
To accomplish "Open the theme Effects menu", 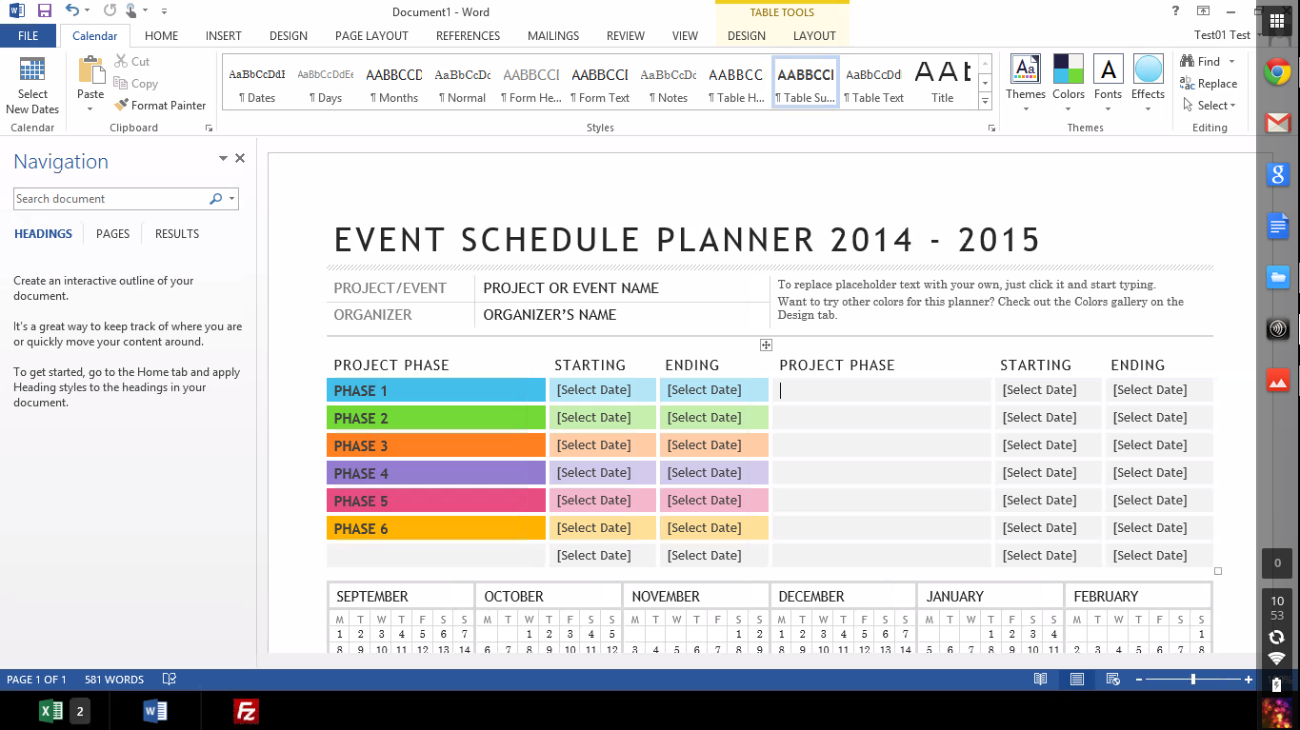I will pos(1148,78).
